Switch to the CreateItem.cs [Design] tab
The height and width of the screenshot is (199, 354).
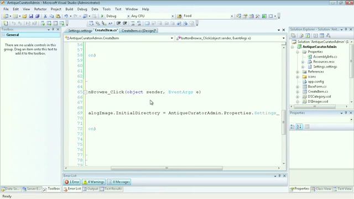[x=139, y=31]
